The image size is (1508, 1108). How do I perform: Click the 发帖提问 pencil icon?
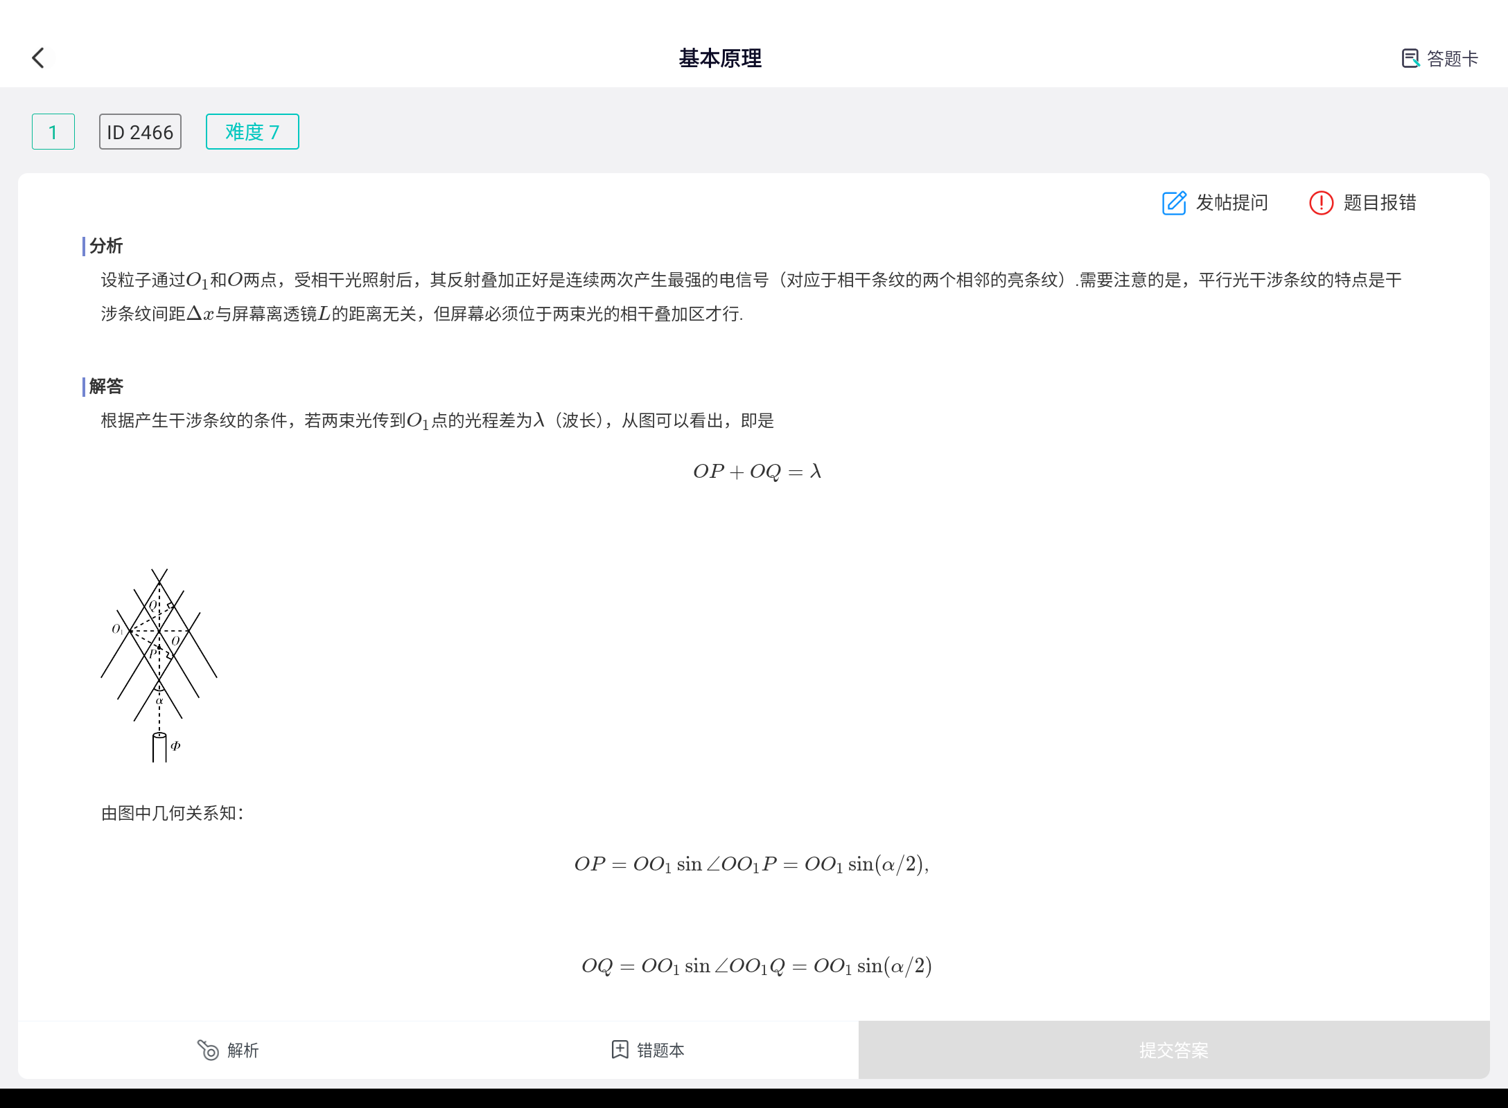pyautogui.click(x=1174, y=203)
